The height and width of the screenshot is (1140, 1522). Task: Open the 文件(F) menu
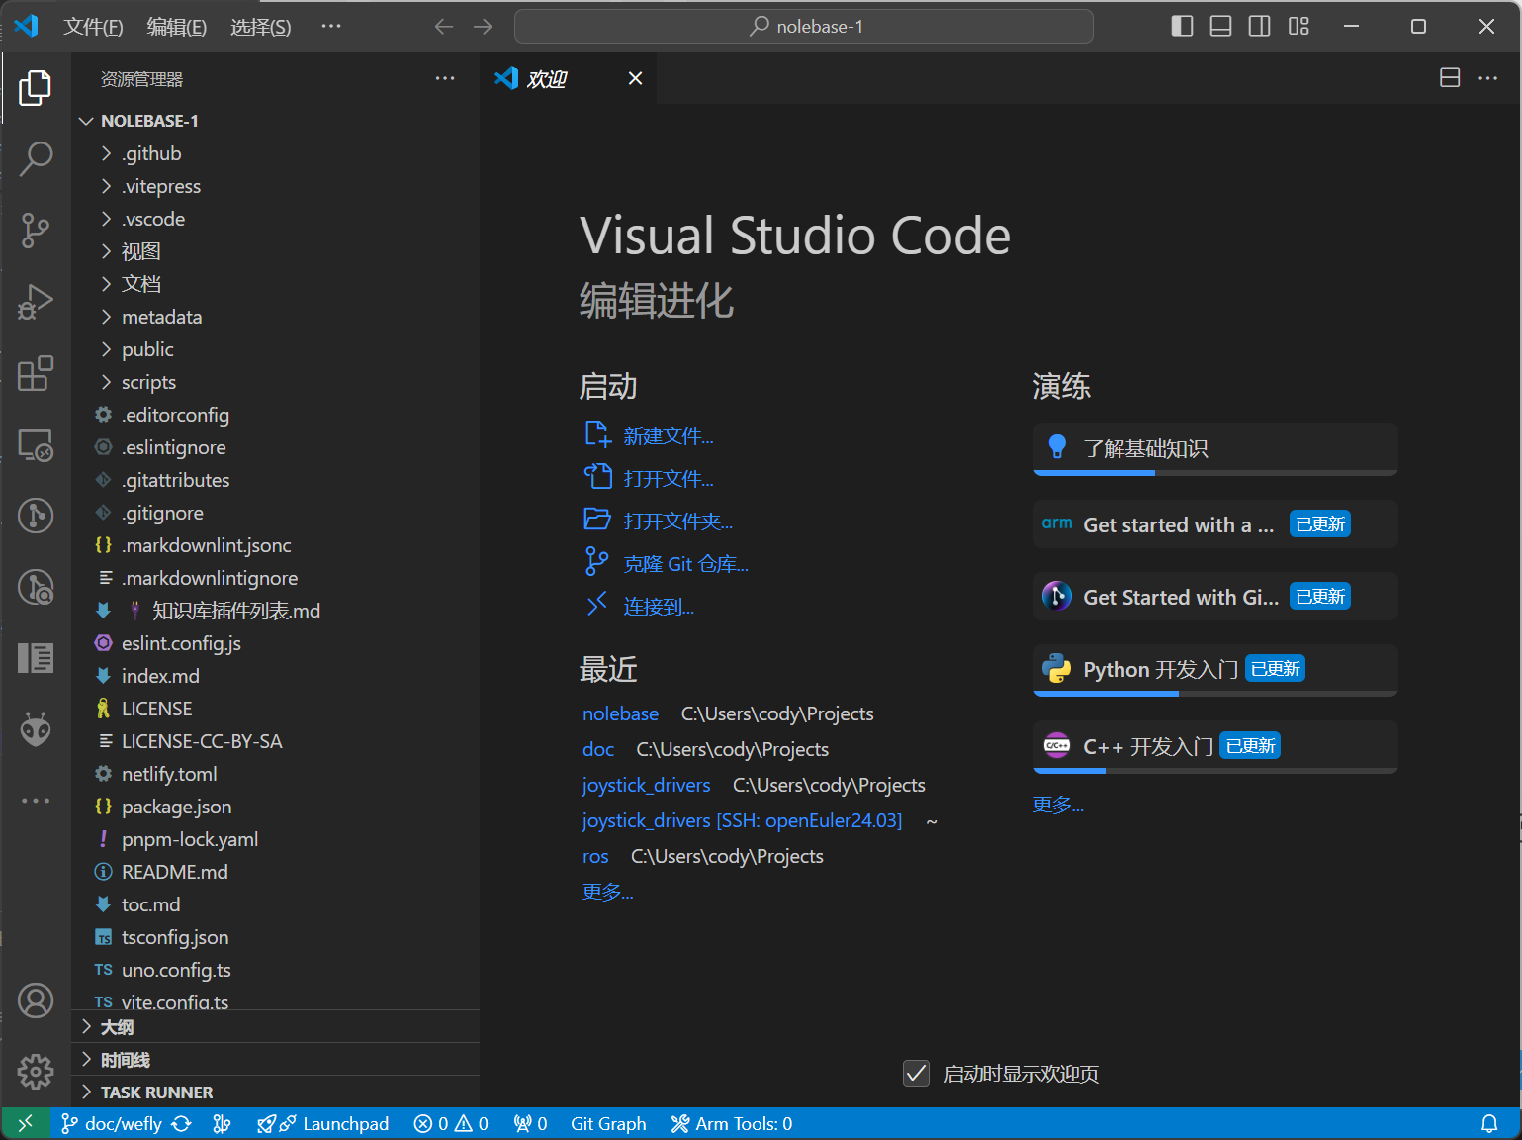(x=93, y=27)
